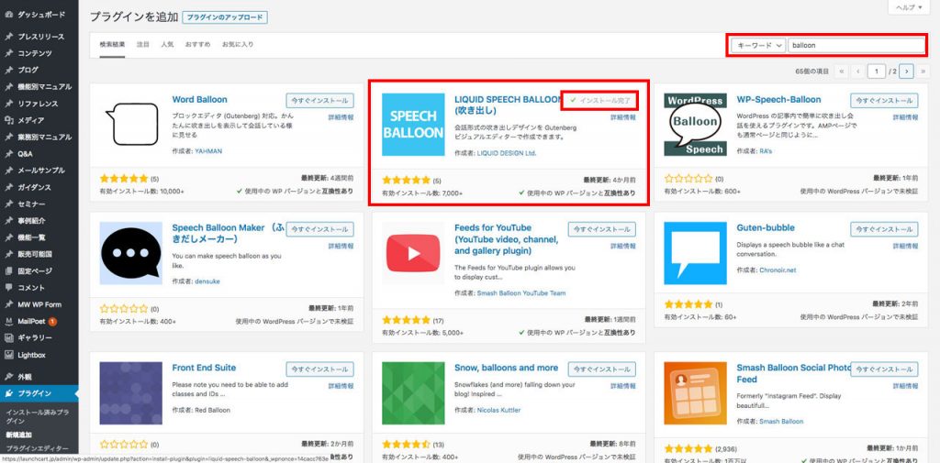Open the Feeds for YouTube thumbnail
The width and height of the screenshot is (940, 463).
coord(413,253)
